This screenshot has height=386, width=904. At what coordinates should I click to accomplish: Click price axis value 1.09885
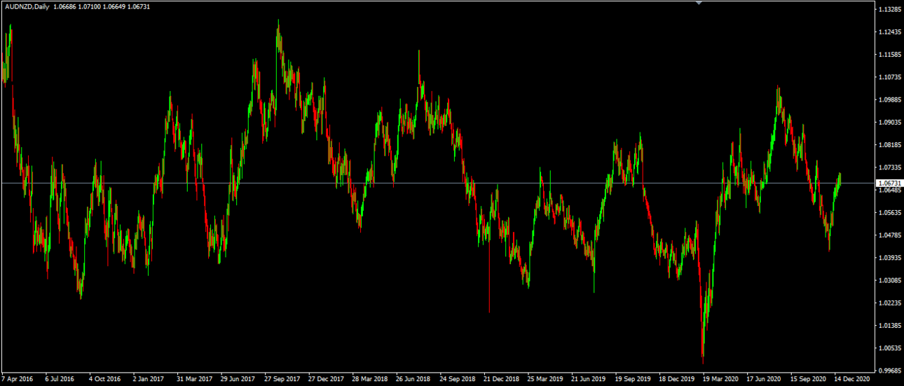(889, 99)
